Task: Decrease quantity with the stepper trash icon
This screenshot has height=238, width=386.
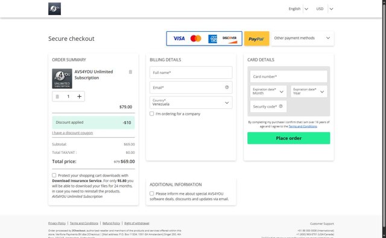Action: (57, 96)
